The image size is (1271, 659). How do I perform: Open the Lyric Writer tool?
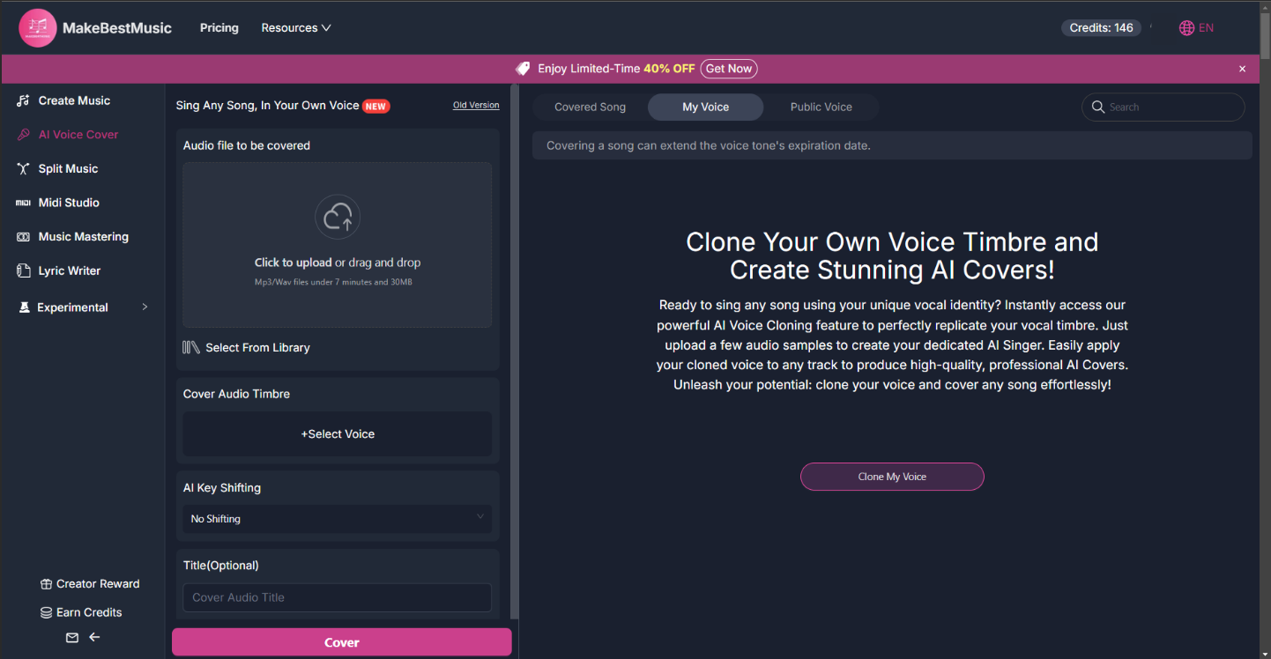(x=69, y=270)
